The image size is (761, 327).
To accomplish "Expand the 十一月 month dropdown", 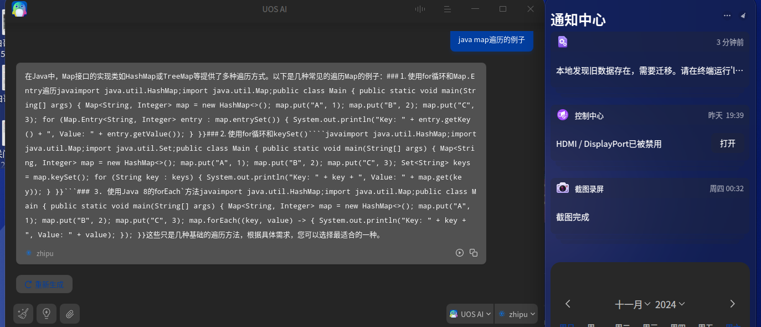I will [633, 304].
